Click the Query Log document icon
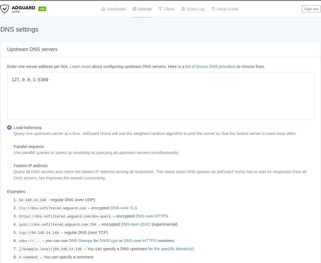The height and width of the screenshot is (263, 321). click(x=183, y=9)
